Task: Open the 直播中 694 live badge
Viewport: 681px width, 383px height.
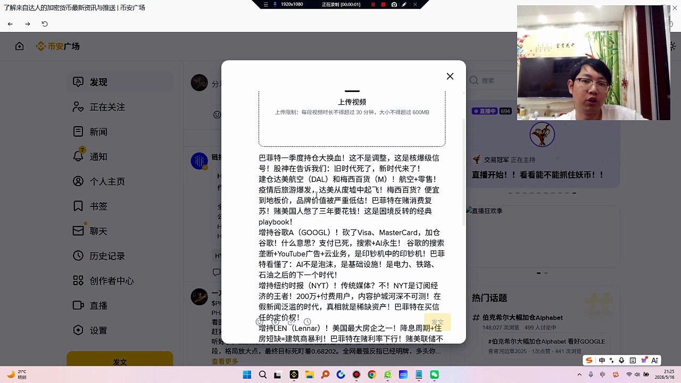Action: click(492, 111)
